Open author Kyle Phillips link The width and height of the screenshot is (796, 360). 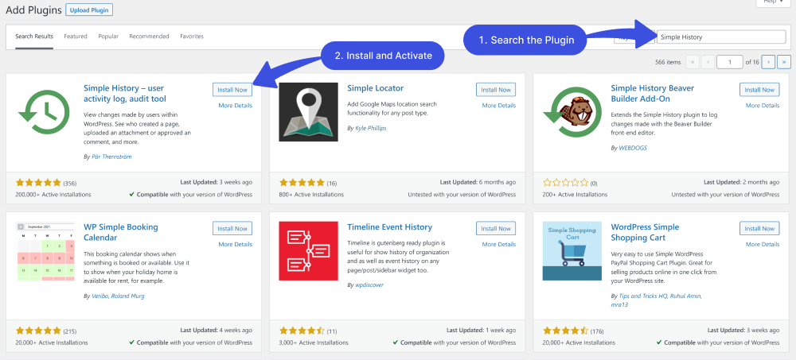coord(371,128)
